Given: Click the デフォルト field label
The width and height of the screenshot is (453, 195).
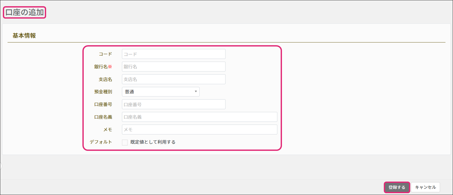Looking at the screenshot, I should pyautogui.click(x=101, y=142).
